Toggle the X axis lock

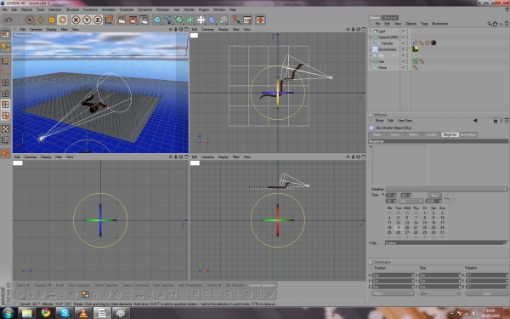76,20
